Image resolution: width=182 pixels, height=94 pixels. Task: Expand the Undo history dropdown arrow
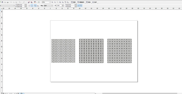(22, 2)
